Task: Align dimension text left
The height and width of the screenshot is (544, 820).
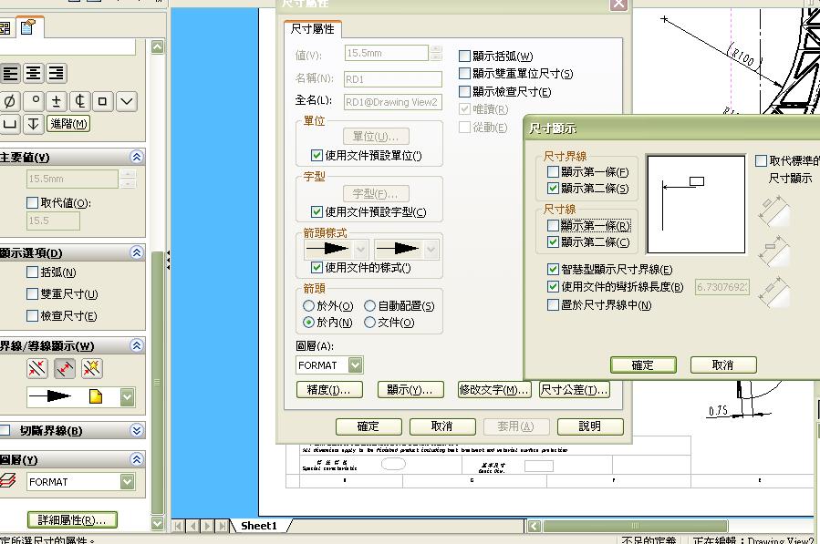Action: click(x=10, y=73)
